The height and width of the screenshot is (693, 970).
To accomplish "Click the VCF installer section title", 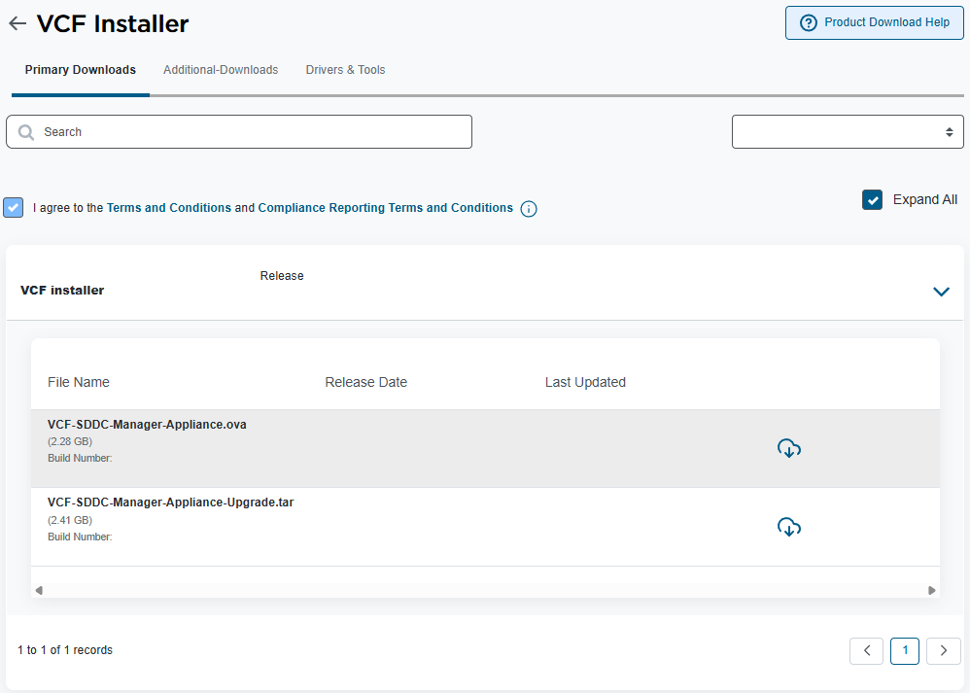I will point(62,291).
